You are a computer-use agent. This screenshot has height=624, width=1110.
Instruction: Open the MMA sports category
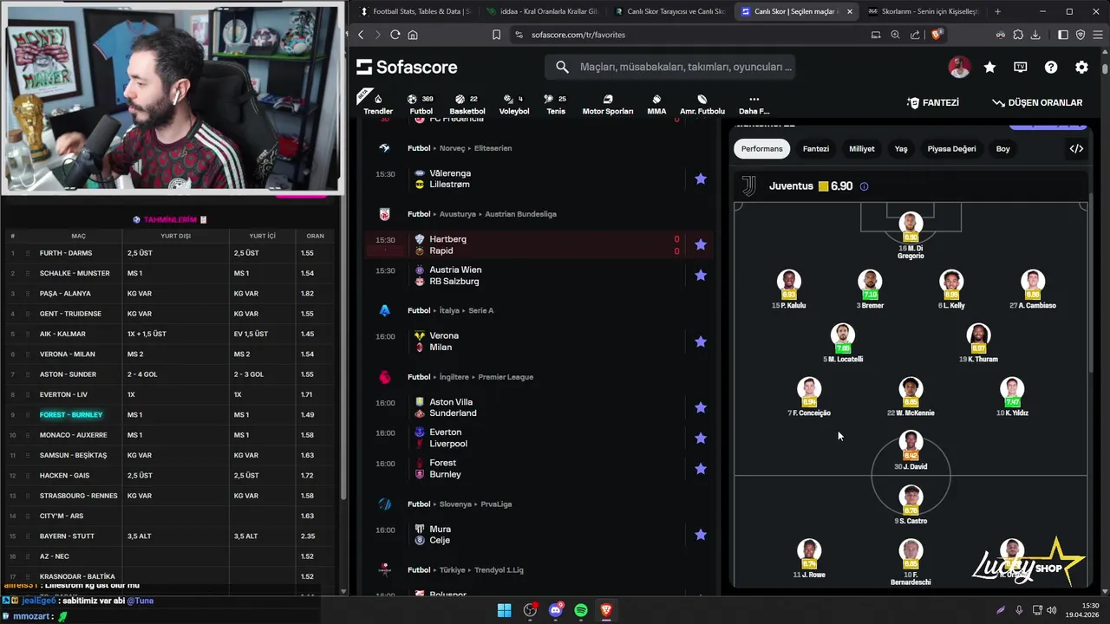(656, 104)
